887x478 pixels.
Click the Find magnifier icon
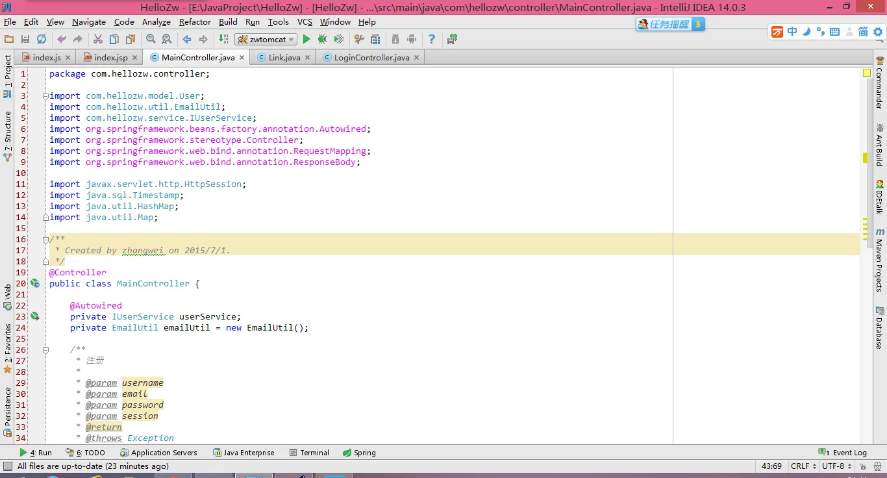151,40
